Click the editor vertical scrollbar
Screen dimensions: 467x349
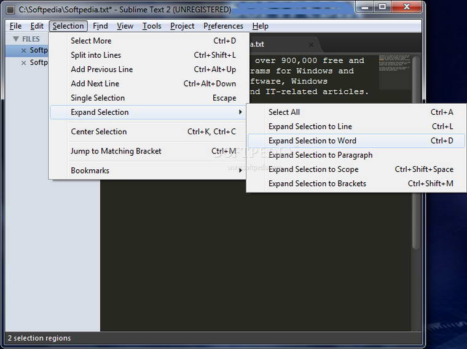[x=416, y=151]
